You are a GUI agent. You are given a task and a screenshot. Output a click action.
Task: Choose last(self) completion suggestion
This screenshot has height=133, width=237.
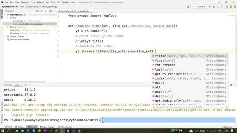pos(189,69)
